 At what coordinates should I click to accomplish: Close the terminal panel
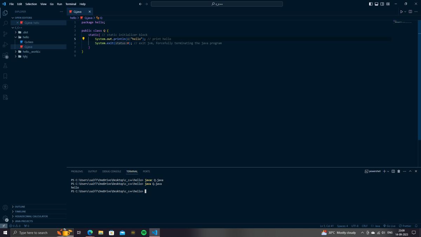[x=416, y=171]
